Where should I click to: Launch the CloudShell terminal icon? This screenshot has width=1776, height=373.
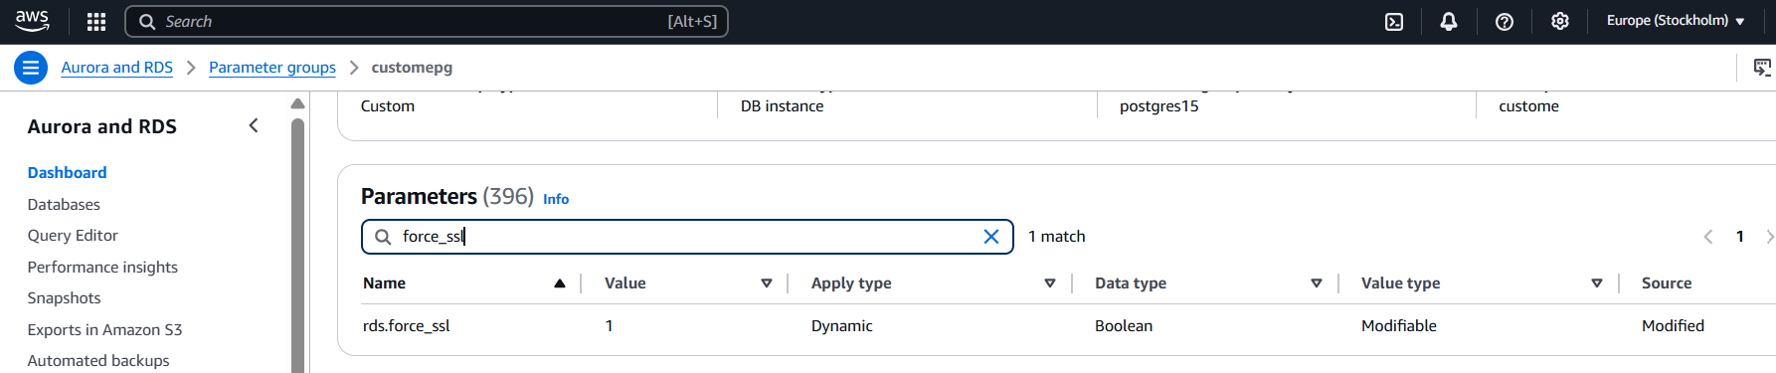point(1394,22)
